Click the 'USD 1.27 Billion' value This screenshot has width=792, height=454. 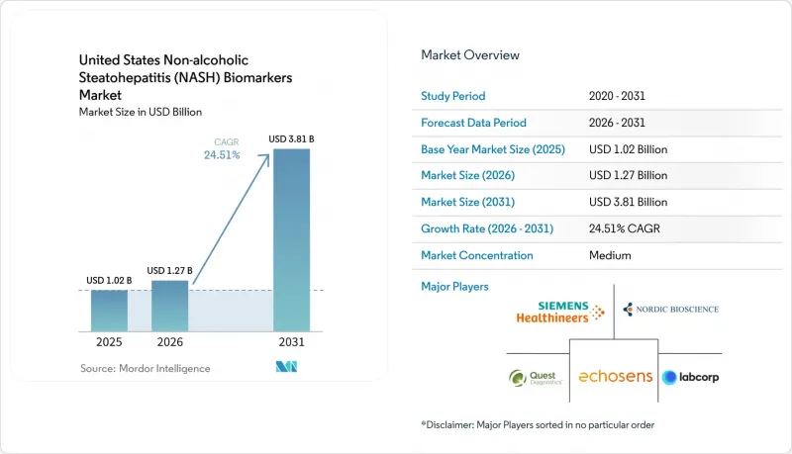[629, 175]
